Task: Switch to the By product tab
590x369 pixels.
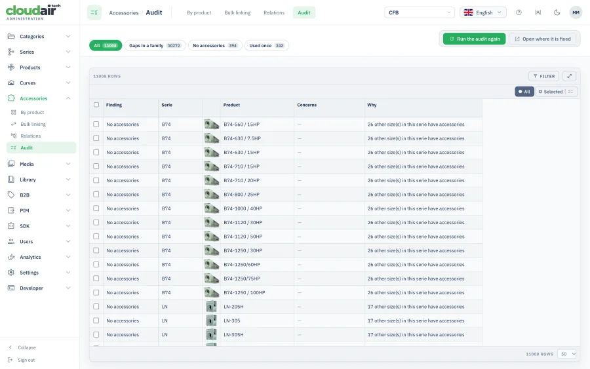Action: pyautogui.click(x=199, y=12)
